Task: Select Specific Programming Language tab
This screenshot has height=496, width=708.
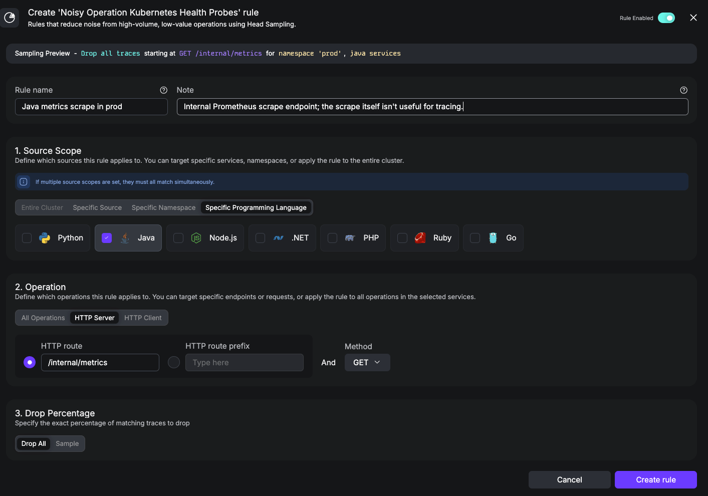Action: tap(256, 207)
